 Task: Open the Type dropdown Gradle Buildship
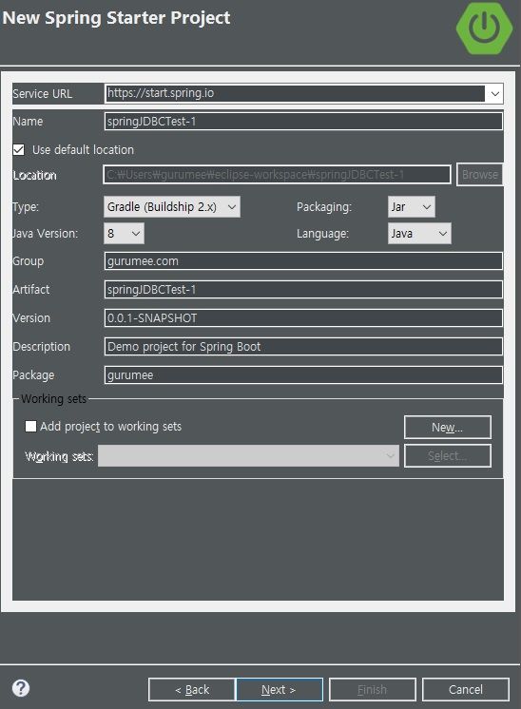pos(172,206)
